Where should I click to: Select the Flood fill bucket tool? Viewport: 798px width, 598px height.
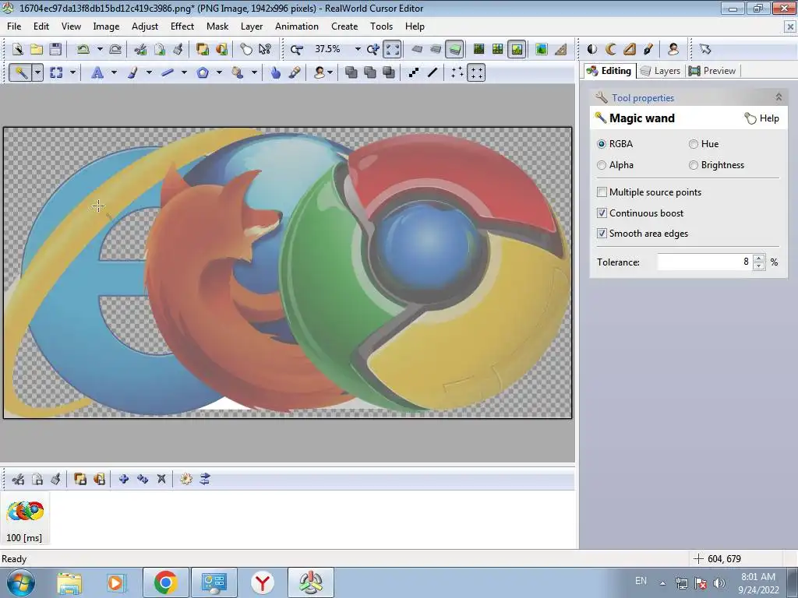click(238, 72)
